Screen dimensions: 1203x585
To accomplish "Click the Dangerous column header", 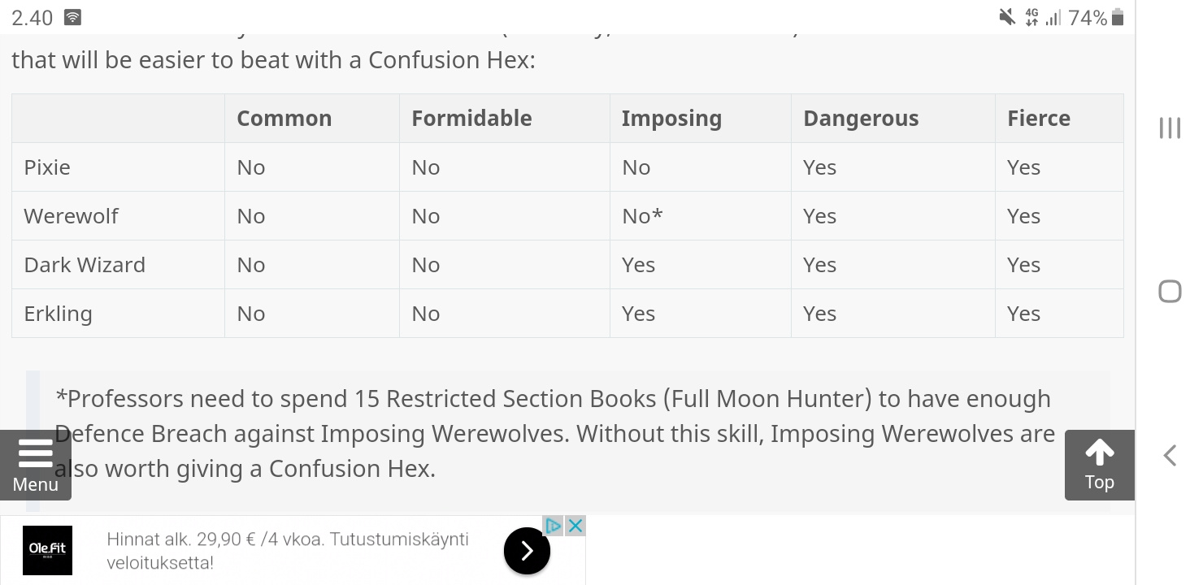I will point(860,119).
